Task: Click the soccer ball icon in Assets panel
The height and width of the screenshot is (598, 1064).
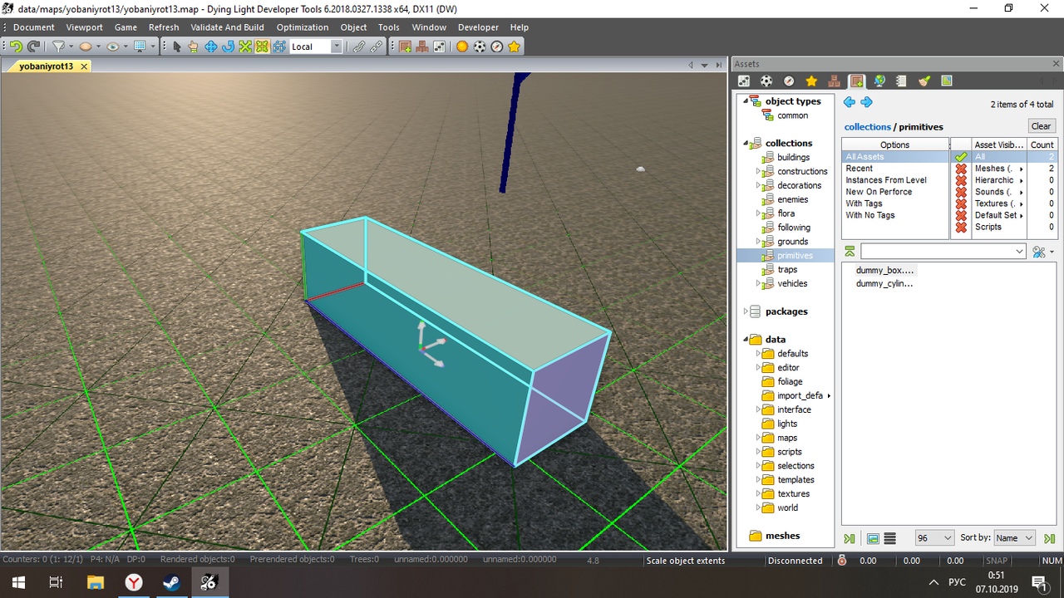Action: pos(766,81)
